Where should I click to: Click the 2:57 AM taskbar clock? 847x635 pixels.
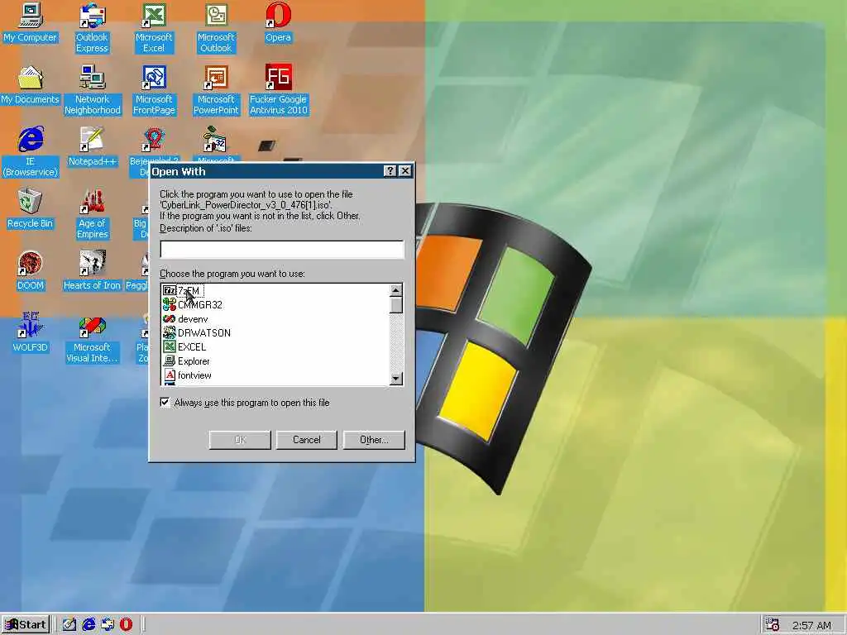[x=811, y=625]
